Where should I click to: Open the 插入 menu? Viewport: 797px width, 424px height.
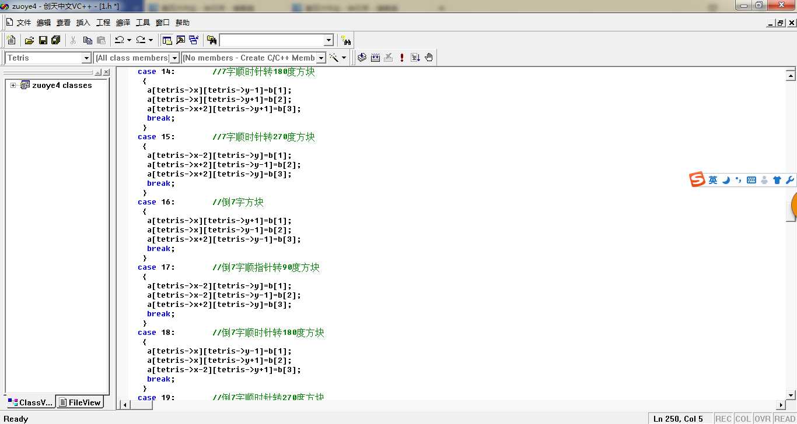pos(83,23)
